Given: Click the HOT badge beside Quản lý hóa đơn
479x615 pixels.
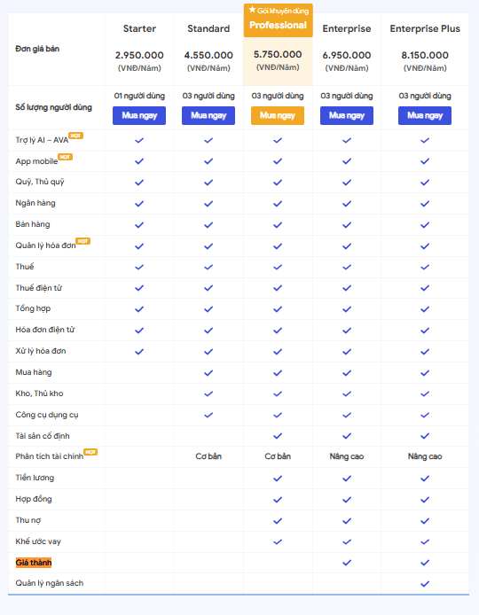Looking at the screenshot, I should click(x=82, y=241).
